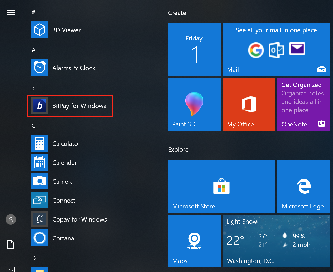Screen dimensions: 333x272
Task: Click 'BitPay for Windows' label
Action: point(79,106)
